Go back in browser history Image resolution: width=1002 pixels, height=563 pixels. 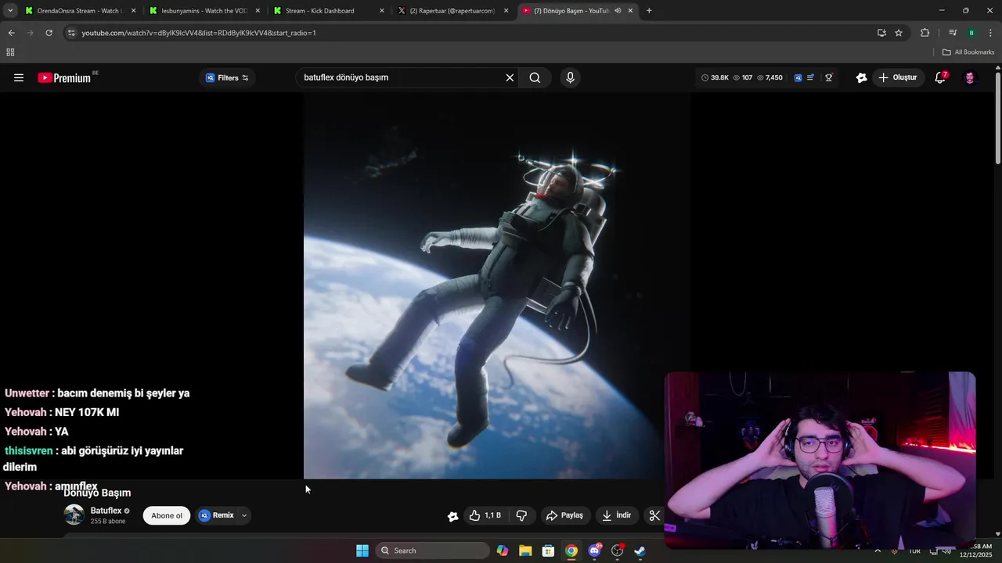[11, 33]
